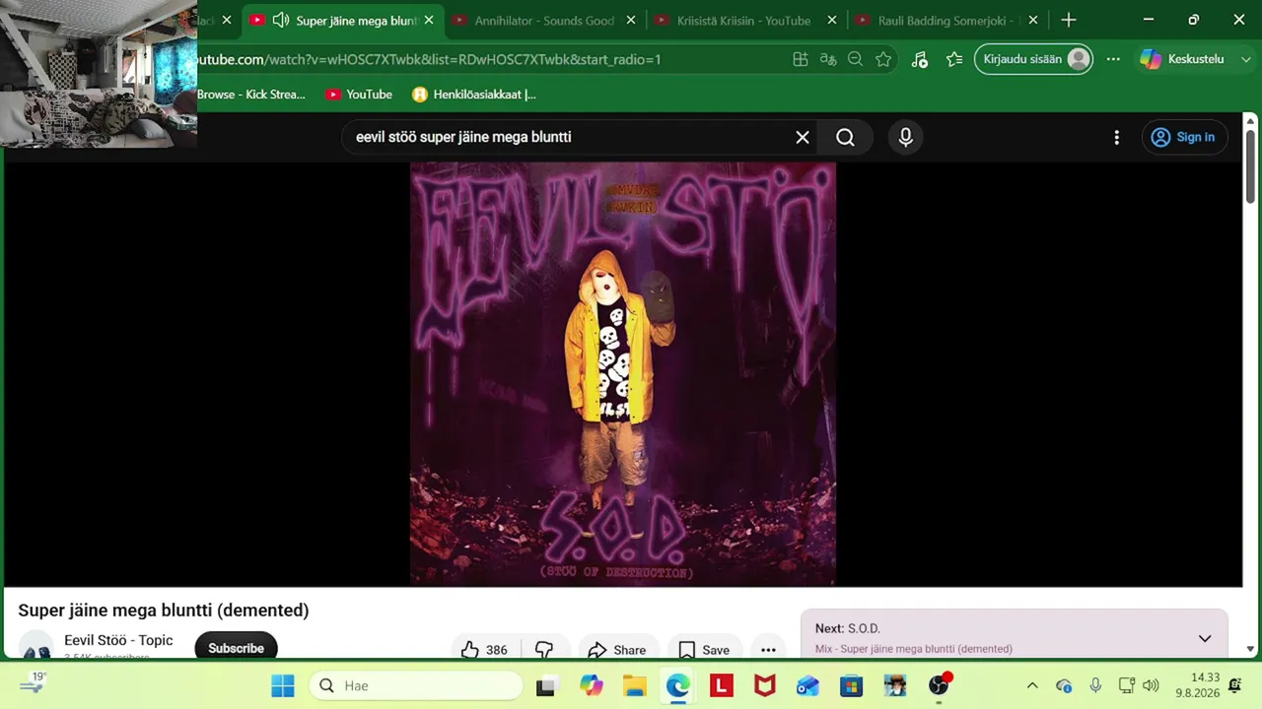Viewport: 1262px width, 709px height.
Task: Open Microsoft Store from the taskbar
Action: pos(852,685)
